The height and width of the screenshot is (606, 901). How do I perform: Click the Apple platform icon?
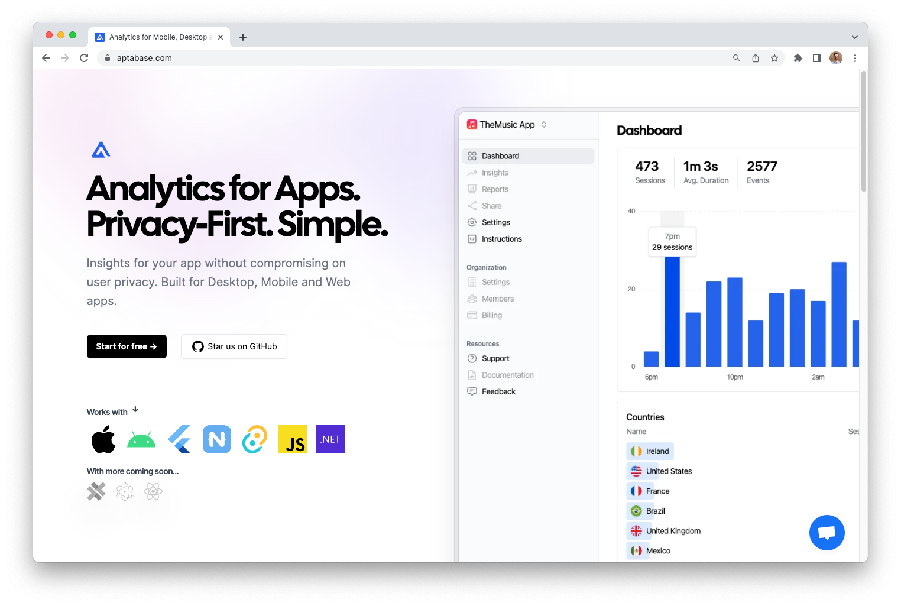coord(103,440)
